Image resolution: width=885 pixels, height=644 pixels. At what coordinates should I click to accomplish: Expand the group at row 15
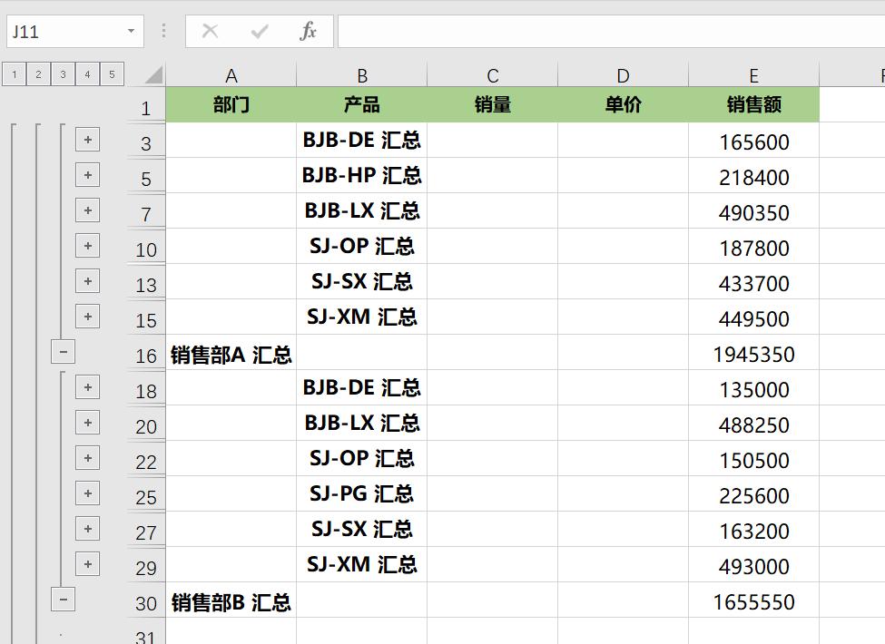pyautogui.click(x=87, y=317)
